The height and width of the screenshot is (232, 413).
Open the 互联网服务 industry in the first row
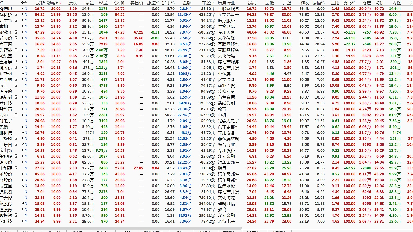pyautogui.click(x=228, y=9)
